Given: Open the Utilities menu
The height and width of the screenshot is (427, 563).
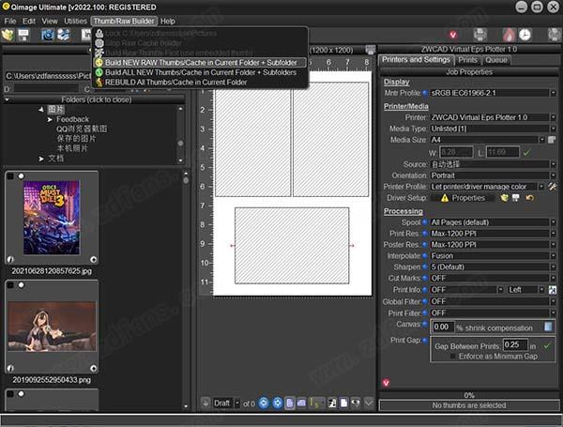Looking at the screenshot, I should point(75,22).
